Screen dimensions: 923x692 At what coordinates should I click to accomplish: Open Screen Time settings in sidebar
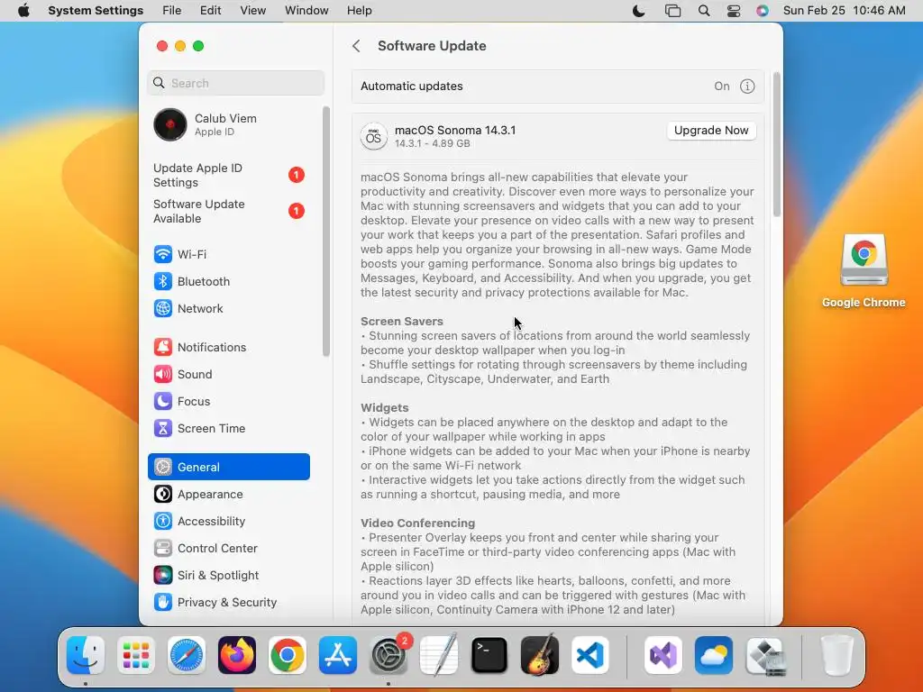pos(228,428)
